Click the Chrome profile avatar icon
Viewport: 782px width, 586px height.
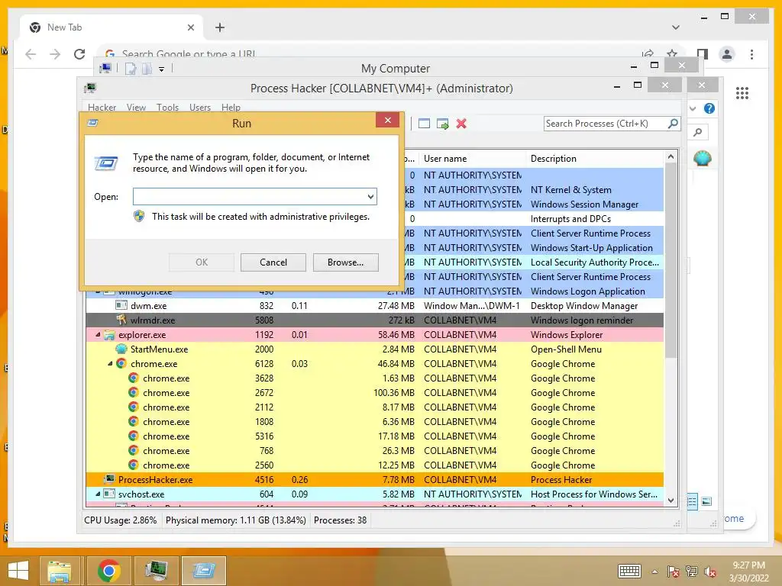tap(727, 54)
